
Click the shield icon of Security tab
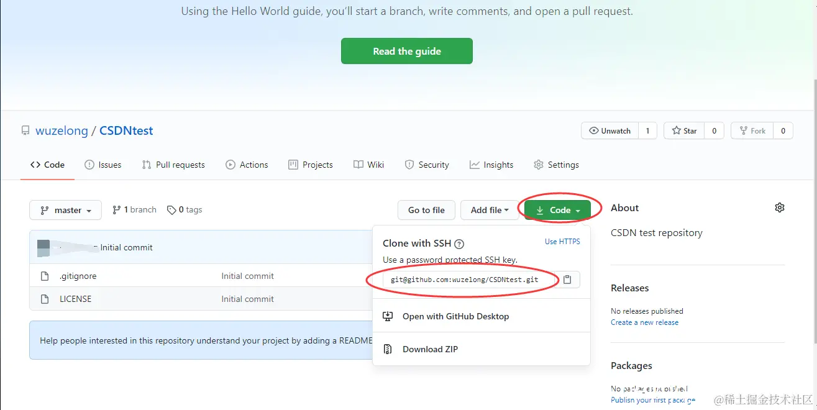(x=409, y=165)
